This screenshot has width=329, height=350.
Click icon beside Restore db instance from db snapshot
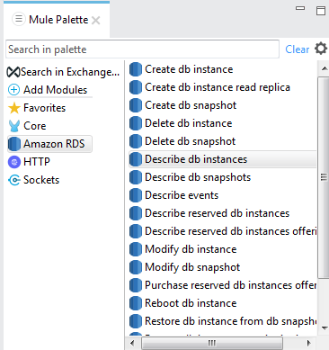pyautogui.click(x=136, y=321)
